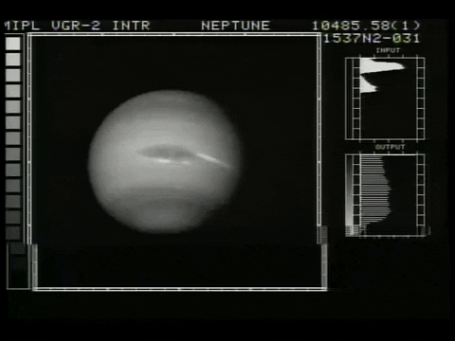Click the striped bars of OUTPUT histogram
455x341 pixels.
(375, 190)
